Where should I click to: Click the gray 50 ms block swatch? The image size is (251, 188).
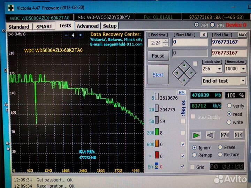tap(157, 120)
